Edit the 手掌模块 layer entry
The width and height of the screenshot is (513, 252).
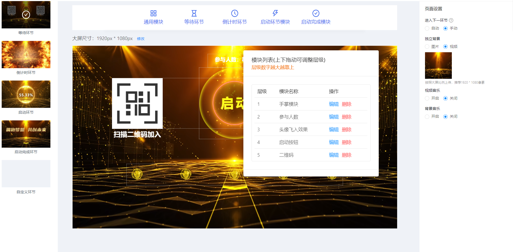334,104
